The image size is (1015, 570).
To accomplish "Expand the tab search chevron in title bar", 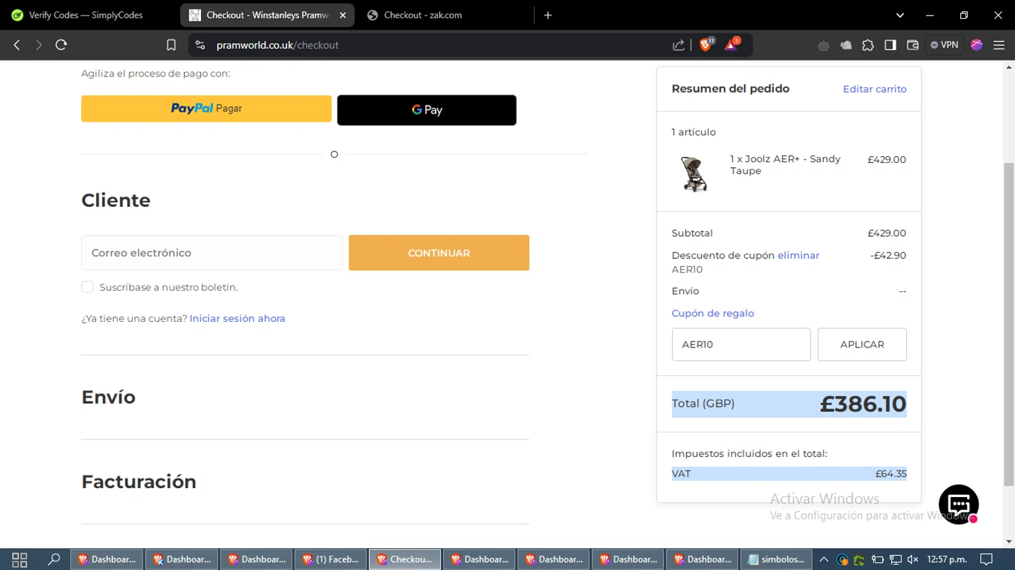I will (900, 15).
